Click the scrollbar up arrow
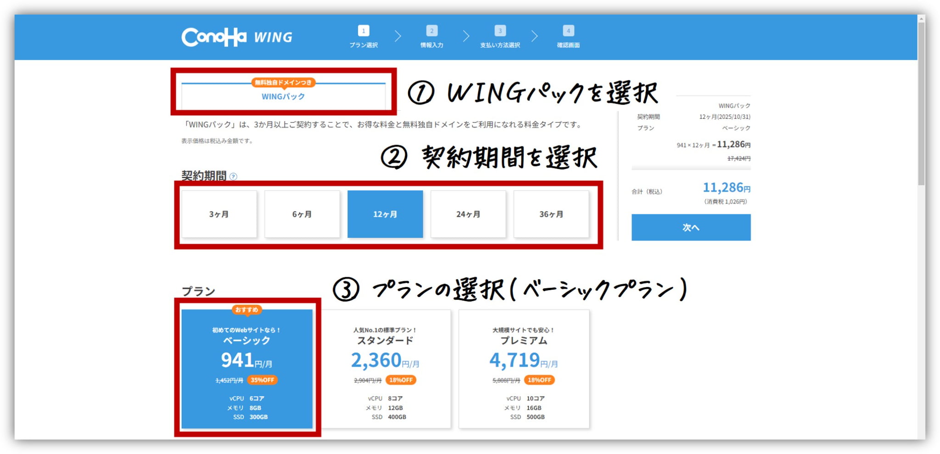This screenshot has width=940, height=454. click(x=921, y=18)
